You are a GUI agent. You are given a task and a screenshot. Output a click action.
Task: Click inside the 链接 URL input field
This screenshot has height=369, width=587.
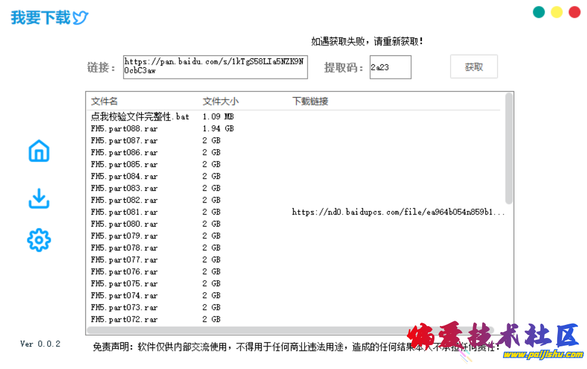(215, 67)
